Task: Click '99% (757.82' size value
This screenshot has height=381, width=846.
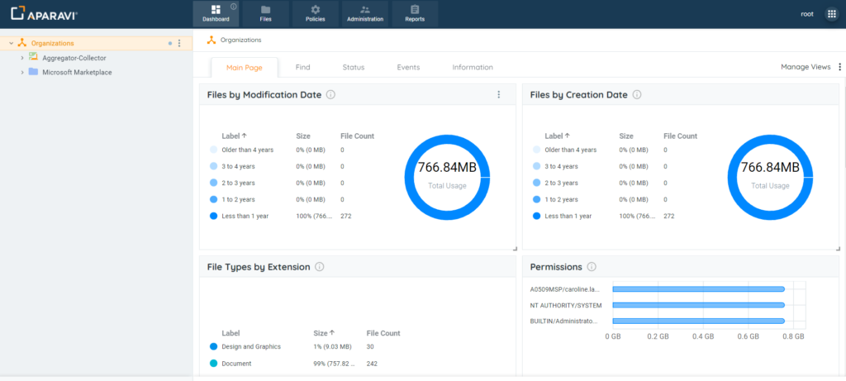Action: (x=334, y=364)
